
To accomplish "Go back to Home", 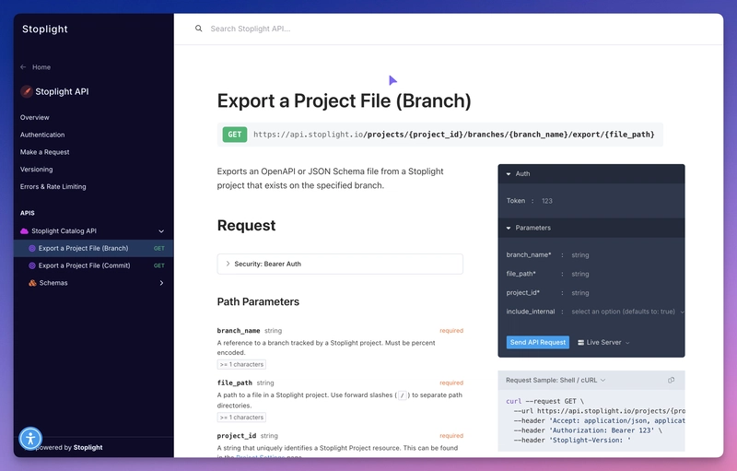I will (41, 67).
